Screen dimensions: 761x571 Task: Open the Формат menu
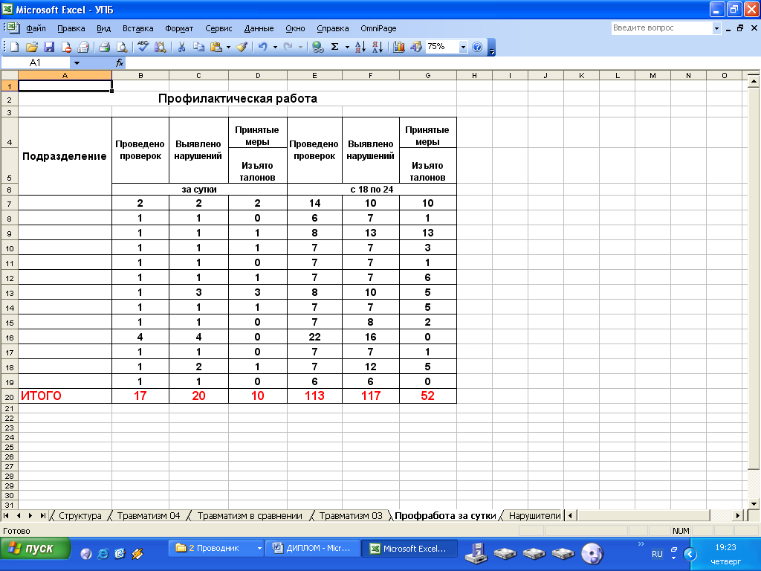pyautogui.click(x=179, y=28)
